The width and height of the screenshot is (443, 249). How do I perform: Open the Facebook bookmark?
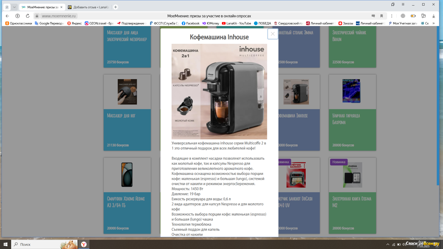pyautogui.click(x=190, y=23)
